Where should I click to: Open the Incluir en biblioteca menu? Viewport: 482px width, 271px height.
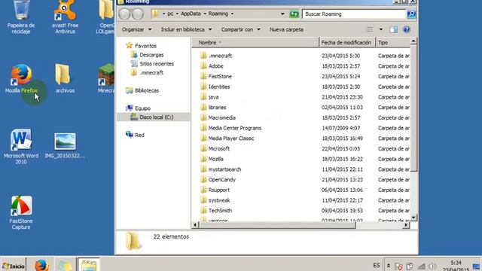pyautogui.click(x=186, y=29)
